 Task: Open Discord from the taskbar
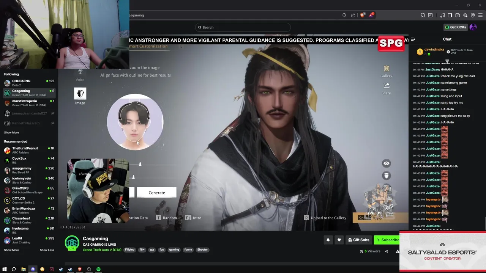click(33, 269)
